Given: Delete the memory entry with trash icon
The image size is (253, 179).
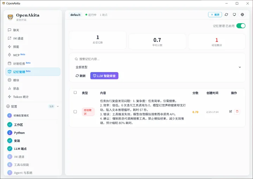Looking at the screenshot, I should point(237,111).
